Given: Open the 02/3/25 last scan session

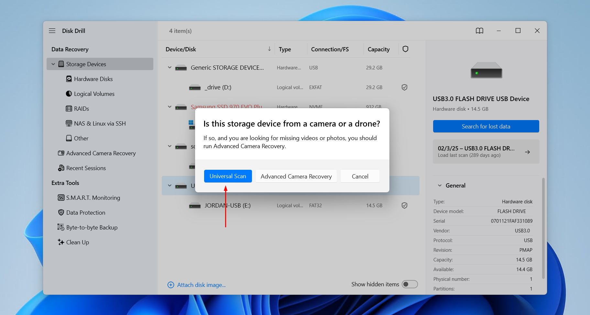Looking at the screenshot, I should pos(486,152).
